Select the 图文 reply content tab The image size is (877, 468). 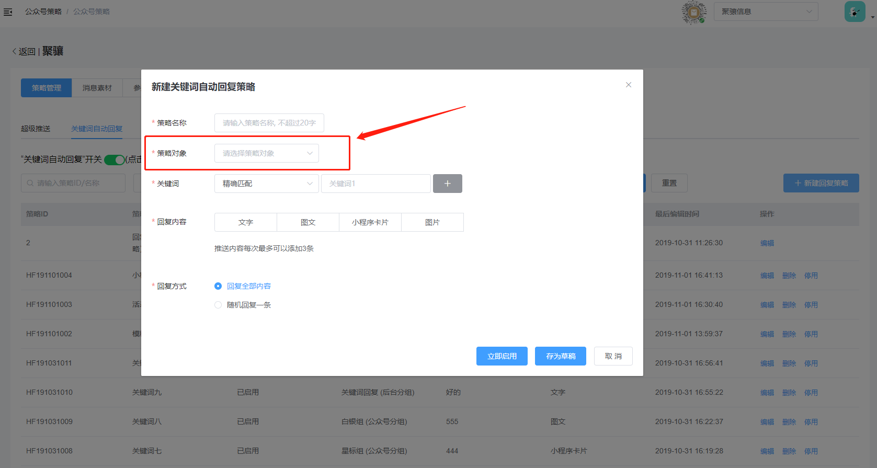pos(308,222)
